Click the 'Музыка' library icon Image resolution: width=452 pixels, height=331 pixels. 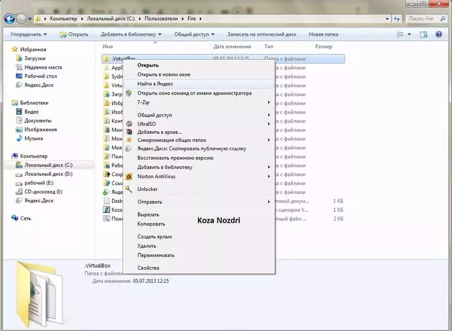click(19, 138)
